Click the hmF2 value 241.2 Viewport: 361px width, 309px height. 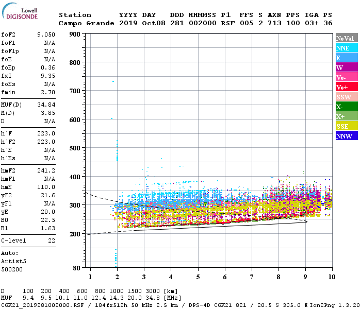click(46, 170)
